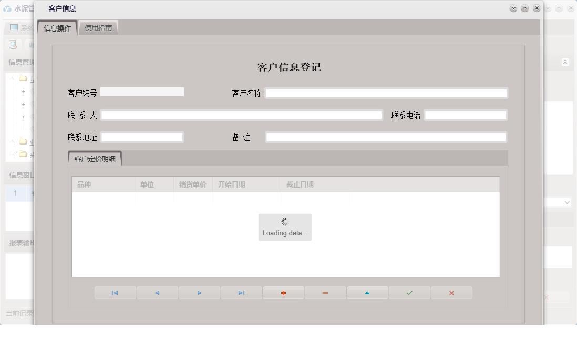
Task: Cancel entry with the red X icon
Action: (451, 292)
